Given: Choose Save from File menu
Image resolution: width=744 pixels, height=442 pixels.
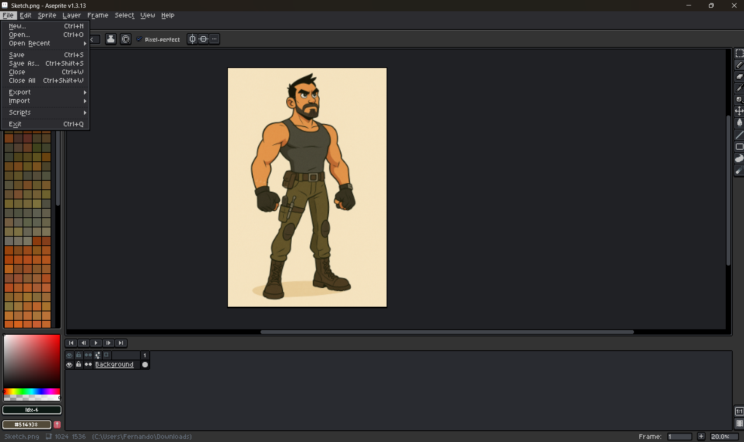Looking at the screenshot, I should pyautogui.click(x=46, y=55).
